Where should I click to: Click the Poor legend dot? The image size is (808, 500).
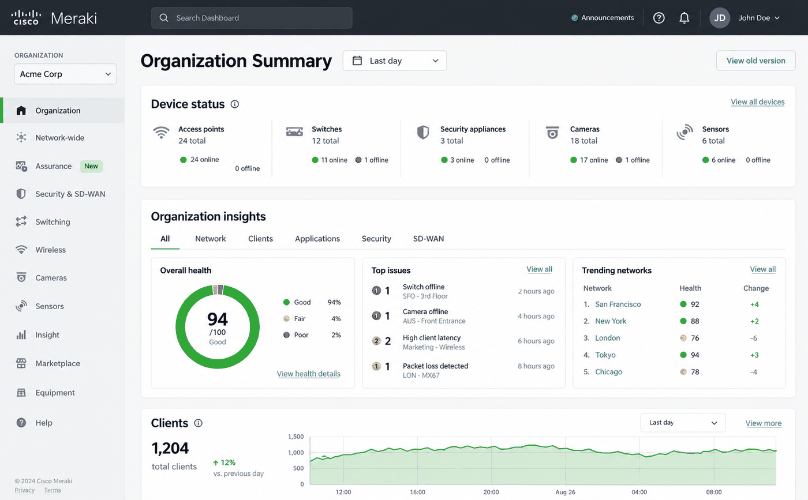(x=286, y=335)
